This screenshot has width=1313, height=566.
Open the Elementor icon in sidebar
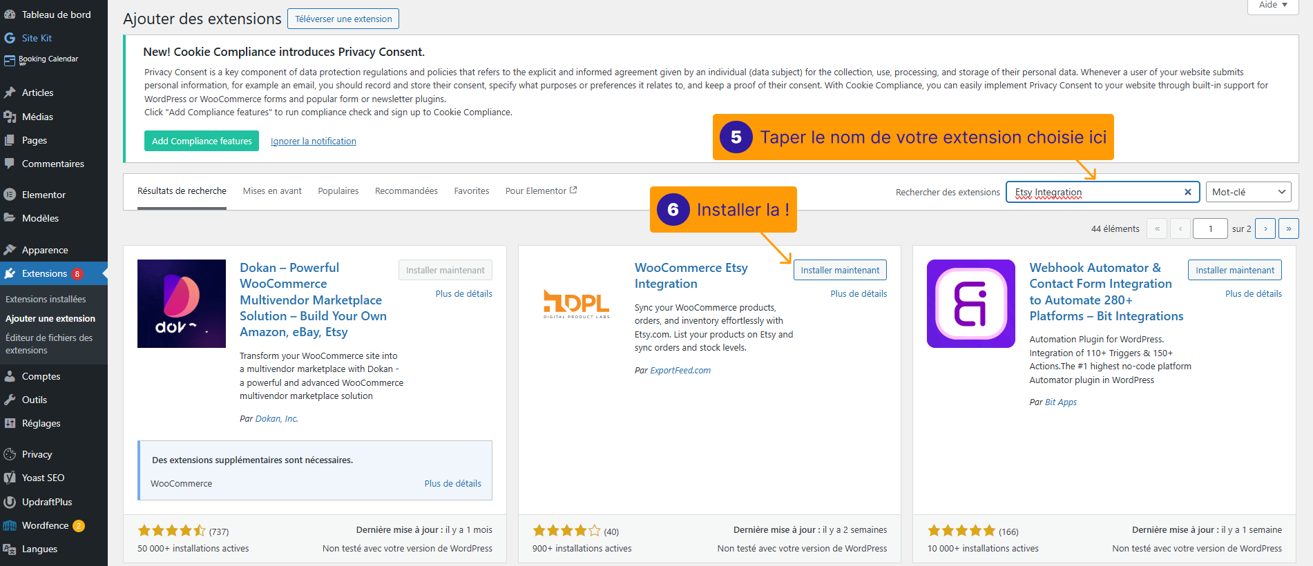tap(10, 195)
